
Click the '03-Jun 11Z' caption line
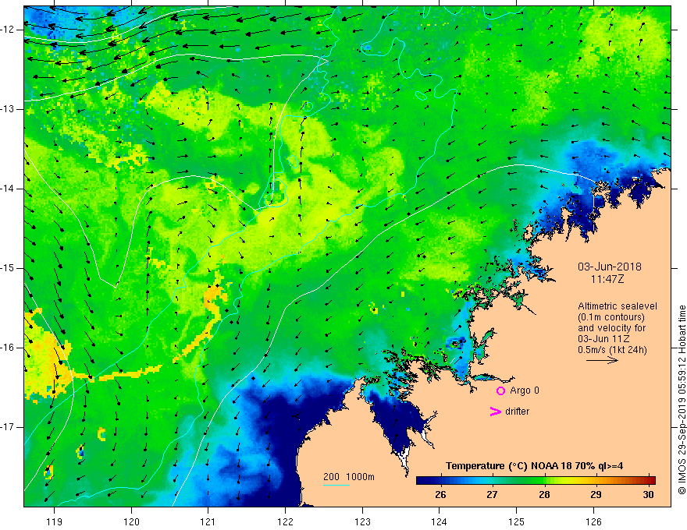tap(603, 339)
